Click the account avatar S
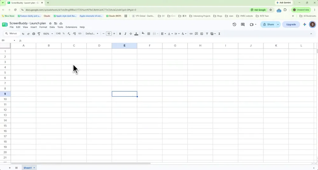The width and height of the screenshot is (318, 170). point(312,24)
